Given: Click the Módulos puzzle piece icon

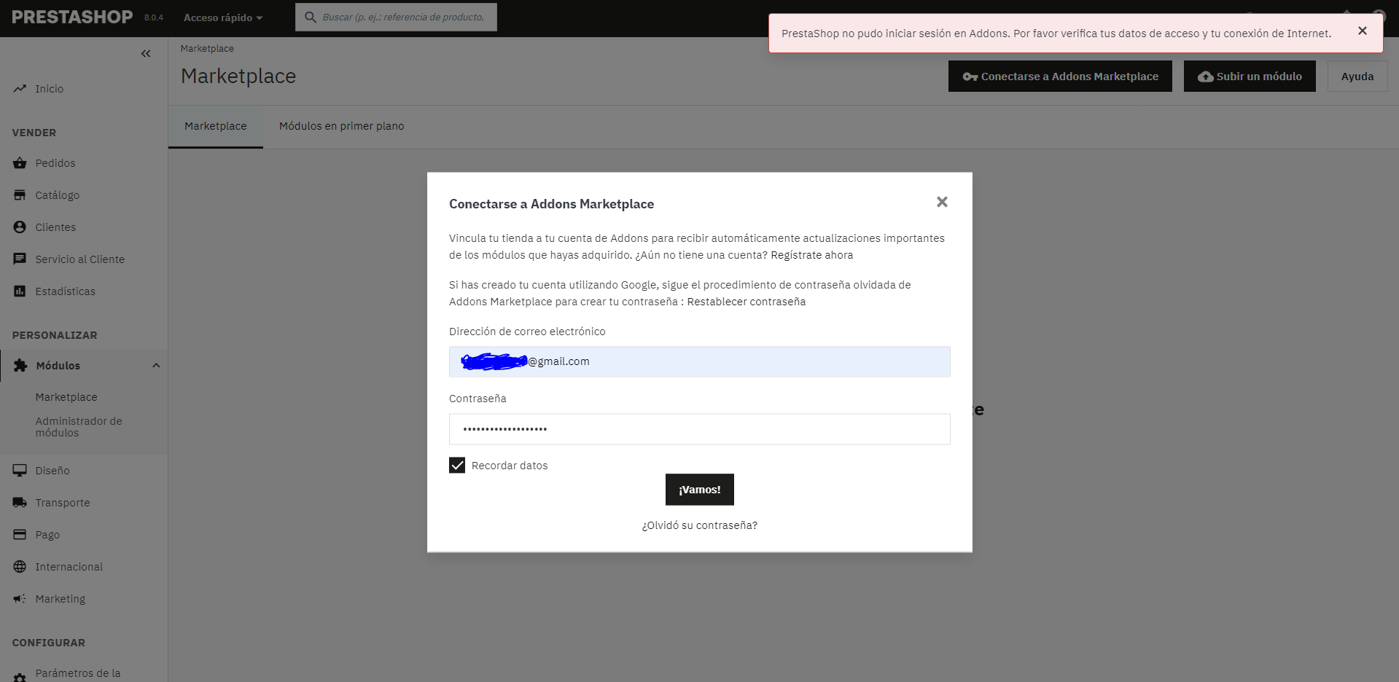Looking at the screenshot, I should point(20,365).
